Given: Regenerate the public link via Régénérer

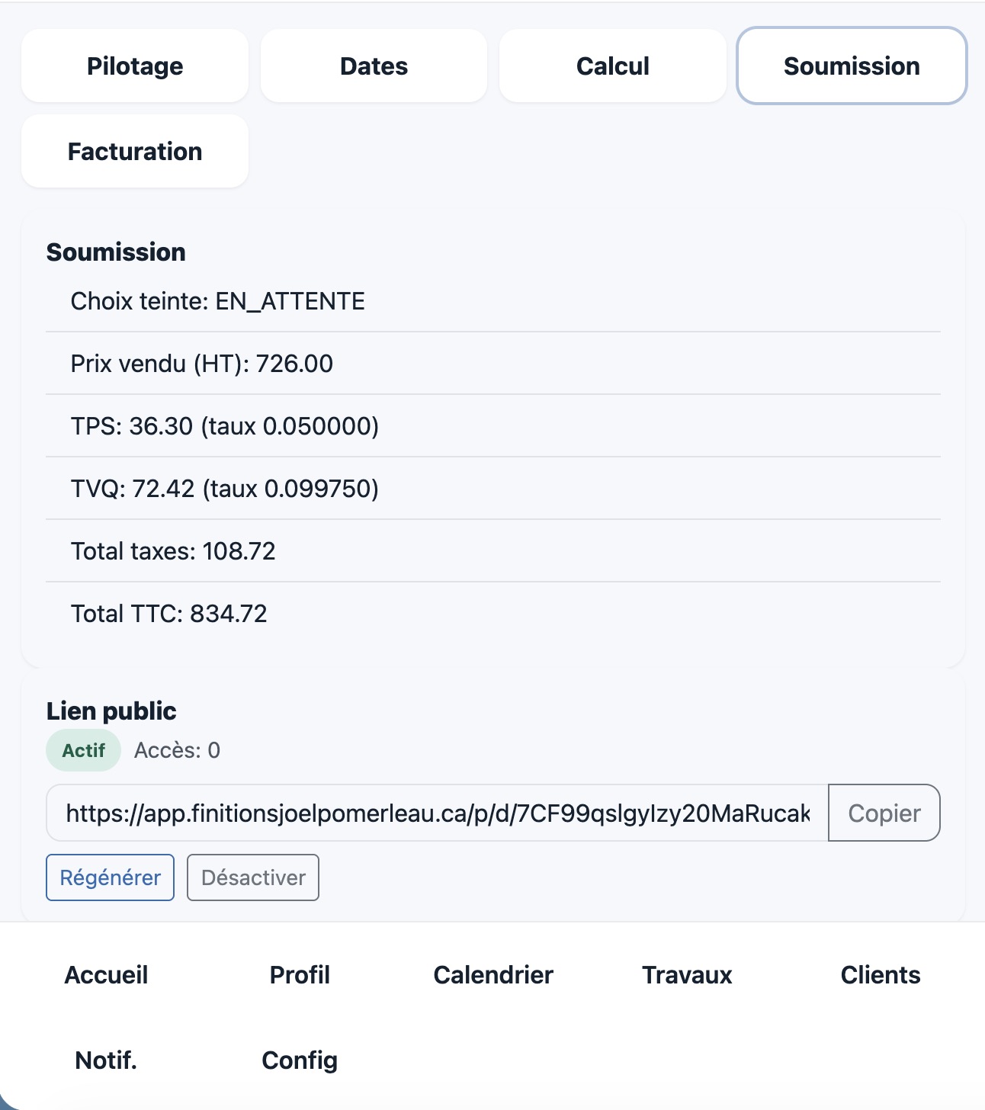Looking at the screenshot, I should point(111,877).
